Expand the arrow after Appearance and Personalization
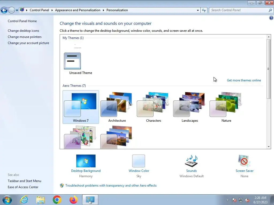Screen dimensions: 274x205 click(104, 10)
